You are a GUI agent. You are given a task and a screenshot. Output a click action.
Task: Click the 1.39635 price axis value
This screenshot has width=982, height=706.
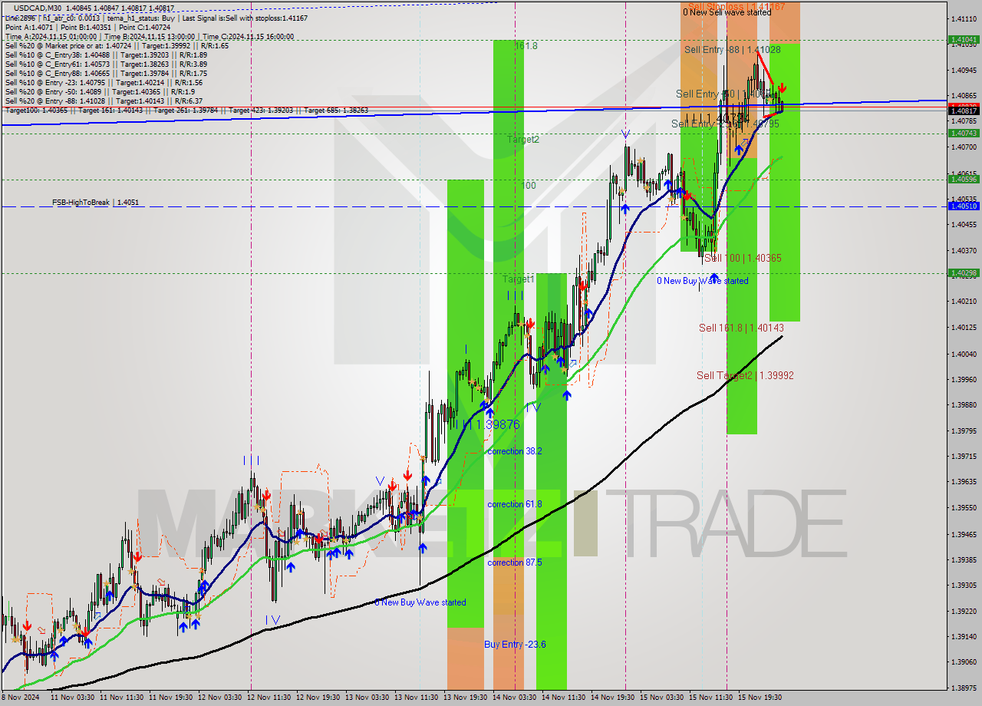[964, 482]
